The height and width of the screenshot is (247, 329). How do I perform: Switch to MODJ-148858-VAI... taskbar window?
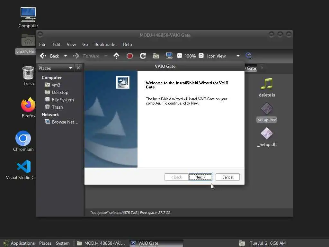pyautogui.click(x=101, y=243)
